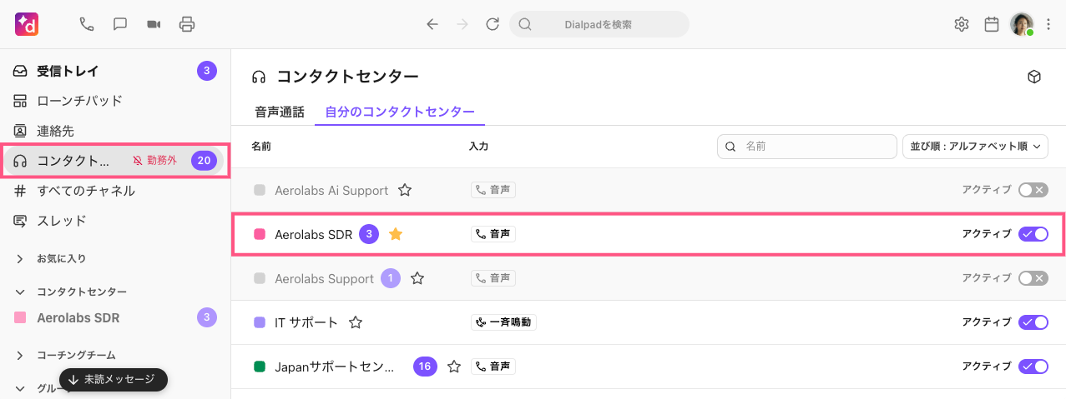Click the 3 badge next to Aerolabs SDR row
The width and height of the screenshot is (1066, 399).
[x=369, y=235]
